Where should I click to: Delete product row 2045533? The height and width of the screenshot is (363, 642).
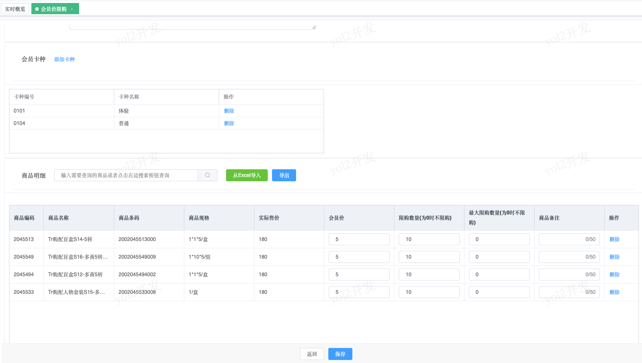point(614,292)
